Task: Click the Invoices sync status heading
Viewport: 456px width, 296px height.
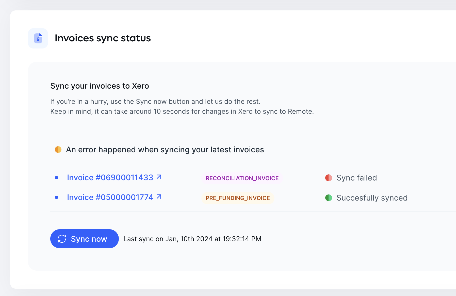Action: click(x=103, y=38)
